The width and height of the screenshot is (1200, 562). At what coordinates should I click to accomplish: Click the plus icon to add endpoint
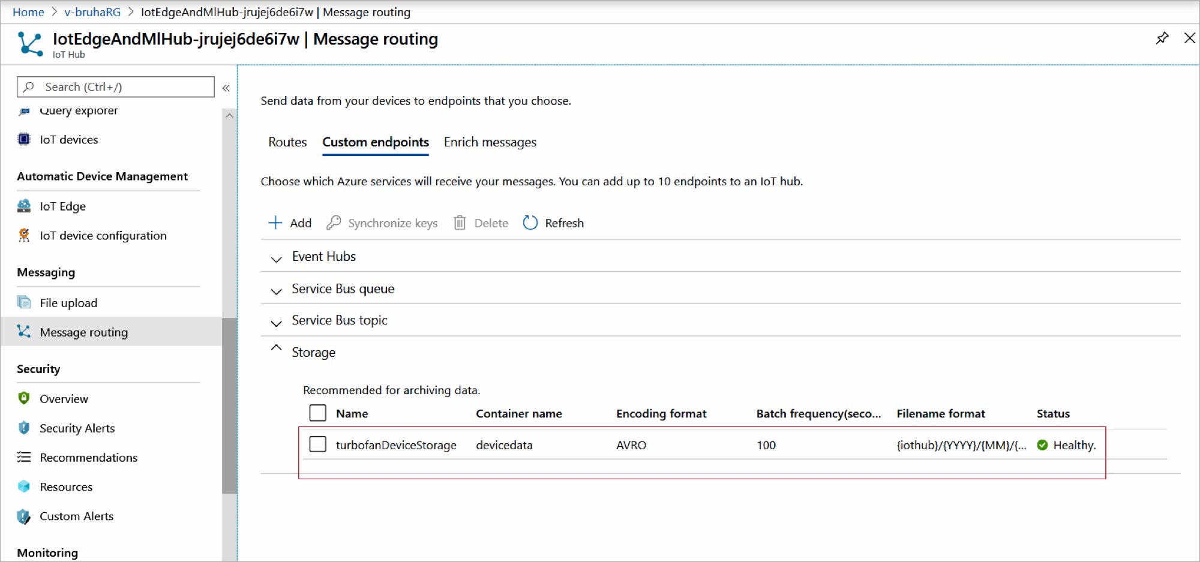275,223
